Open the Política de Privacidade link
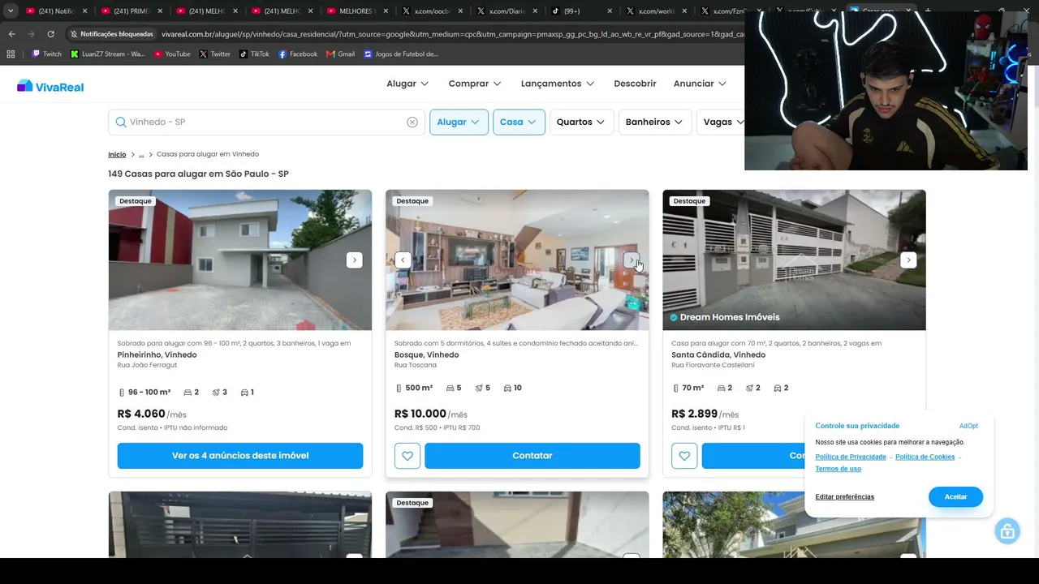The height and width of the screenshot is (584, 1039). pos(851,457)
